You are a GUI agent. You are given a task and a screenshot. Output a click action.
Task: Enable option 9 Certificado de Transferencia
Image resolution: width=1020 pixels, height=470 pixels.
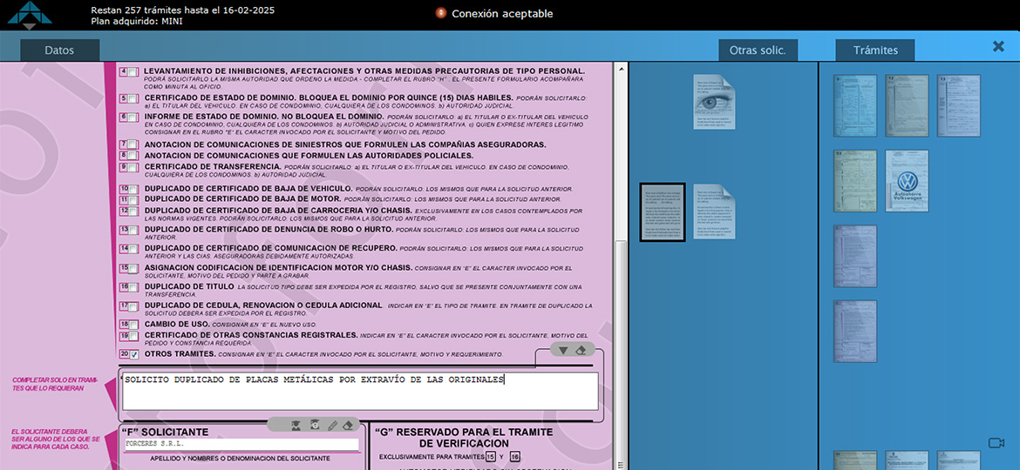tap(134, 168)
